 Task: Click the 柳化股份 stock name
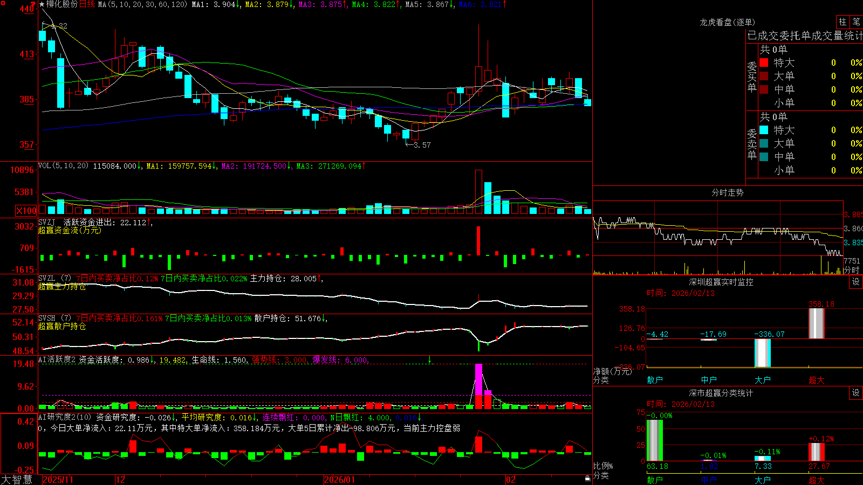coord(62,4)
